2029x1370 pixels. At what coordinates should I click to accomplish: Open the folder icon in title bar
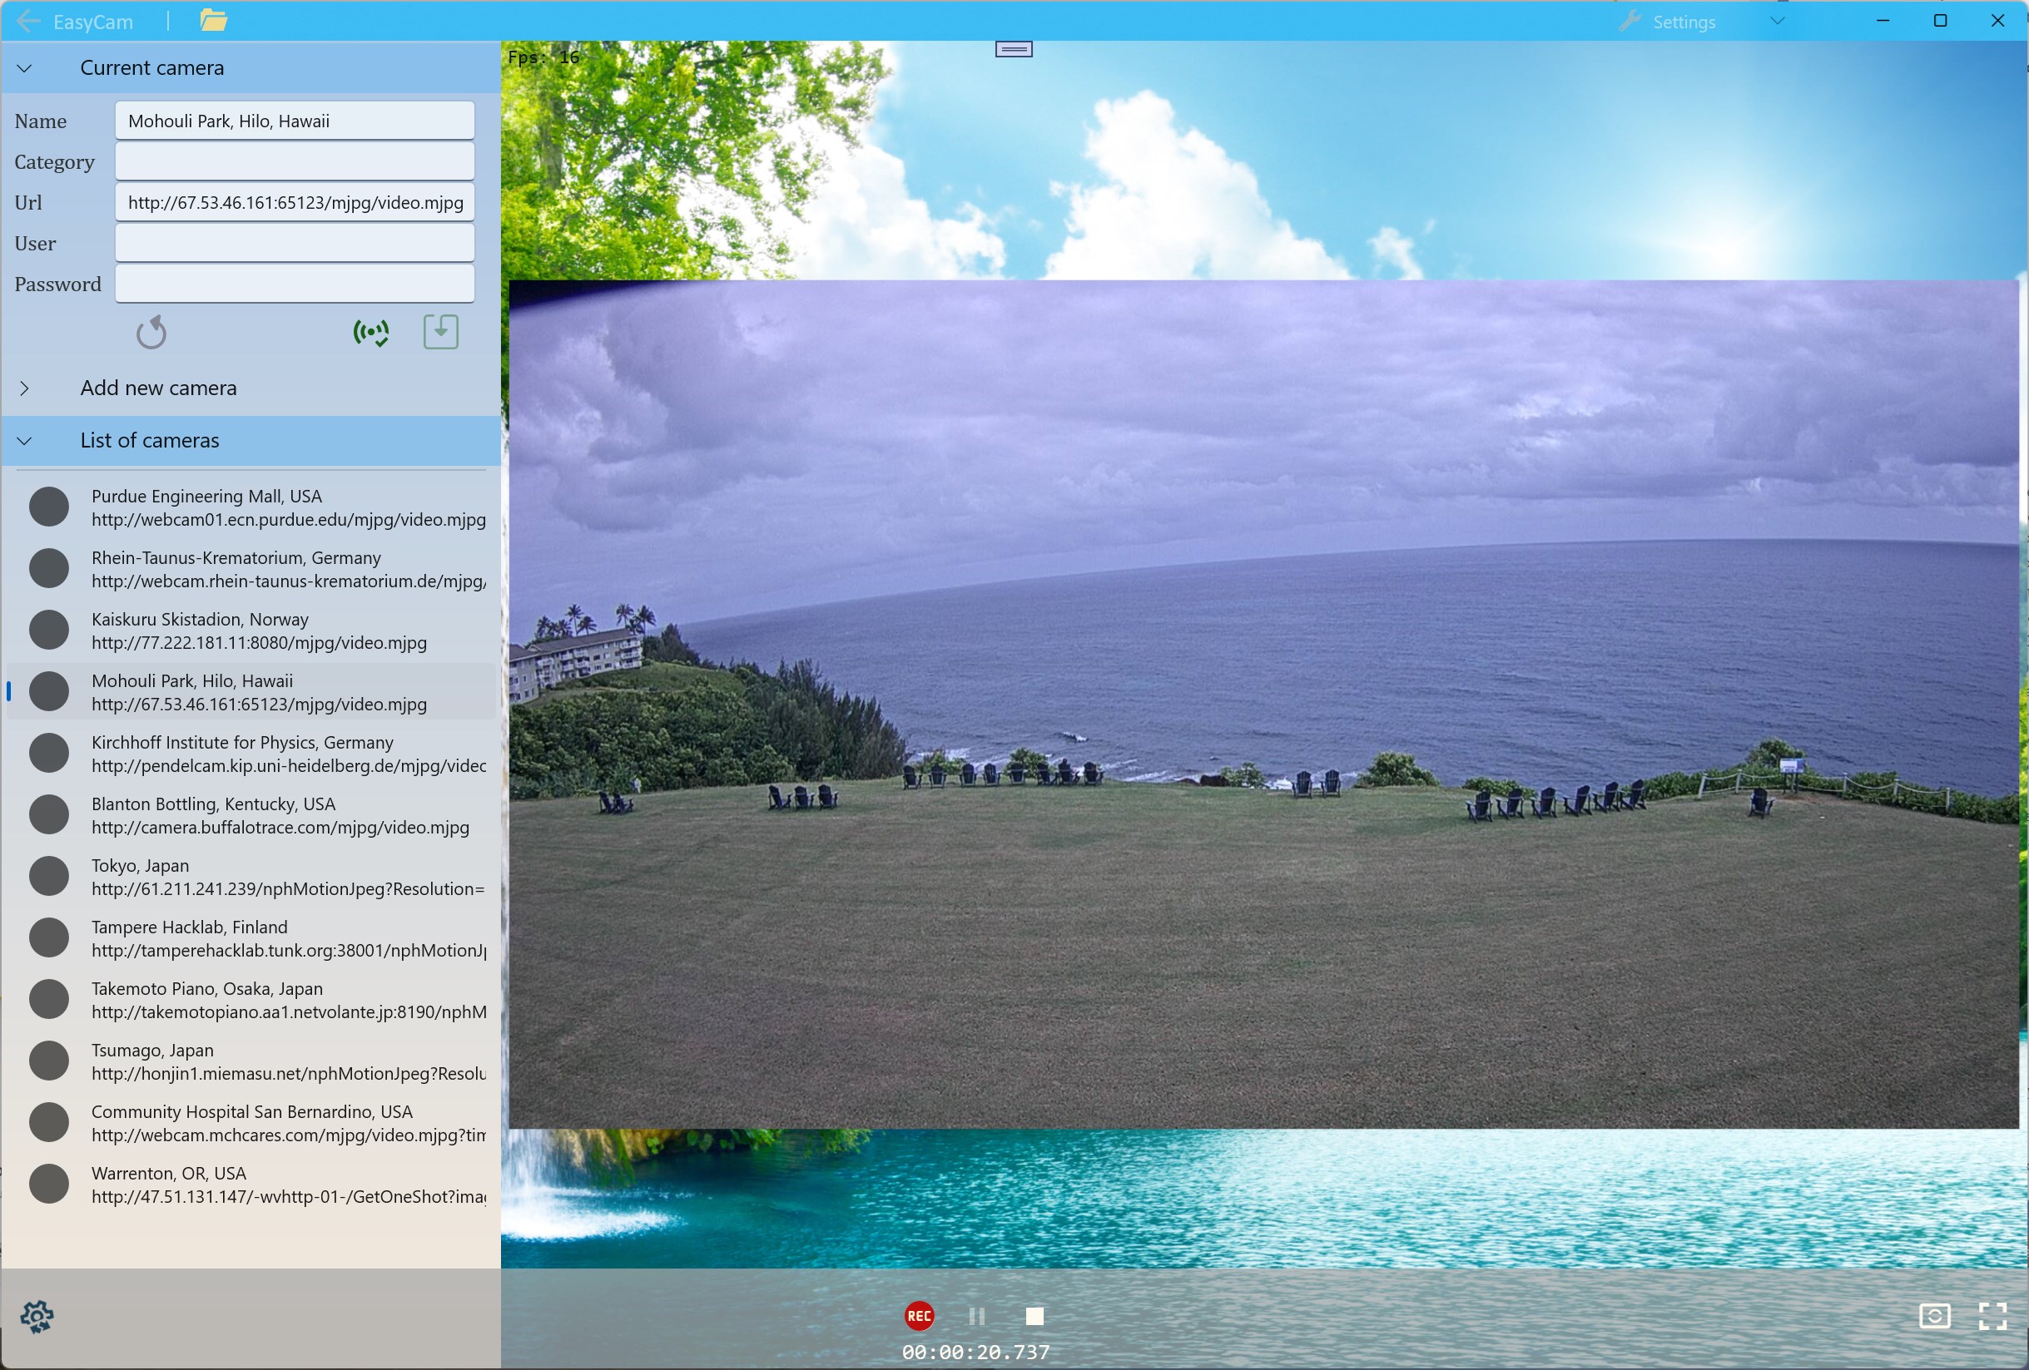coord(213,20)
